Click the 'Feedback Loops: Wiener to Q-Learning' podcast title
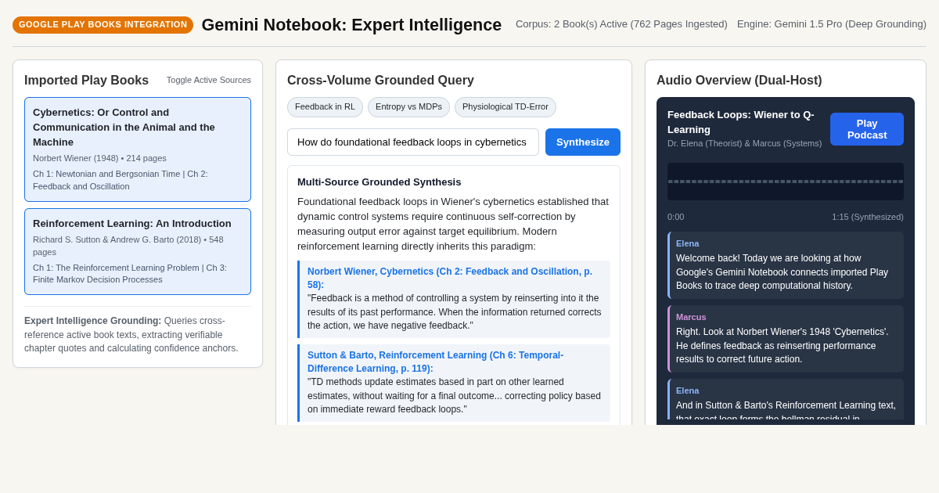 pyautogui.click(x=741, y=122)
